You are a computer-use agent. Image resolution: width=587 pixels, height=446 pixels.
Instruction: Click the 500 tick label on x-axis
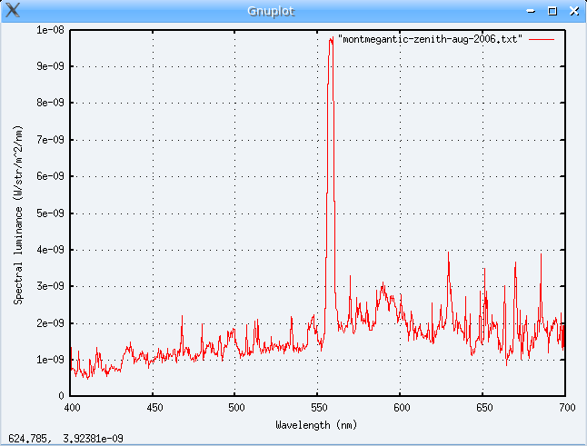(235, 408)
